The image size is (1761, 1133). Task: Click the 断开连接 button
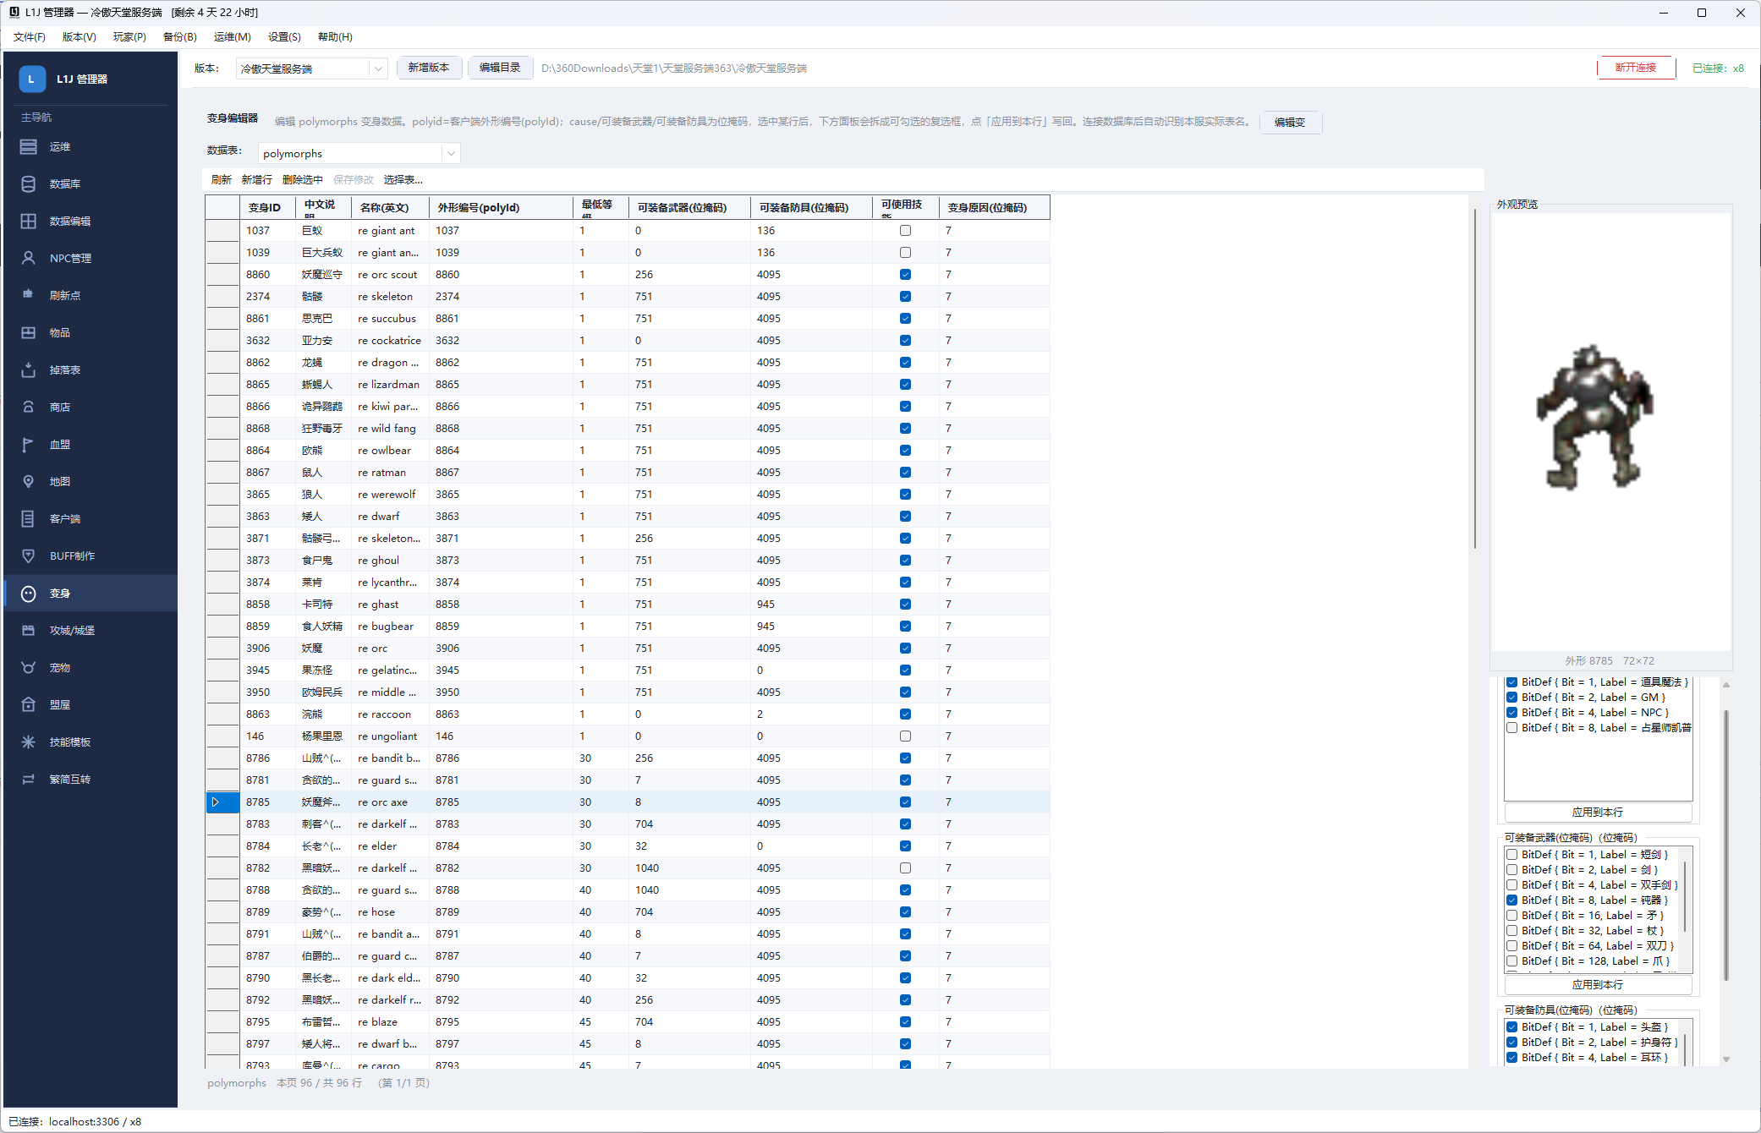pos(1636,68)
